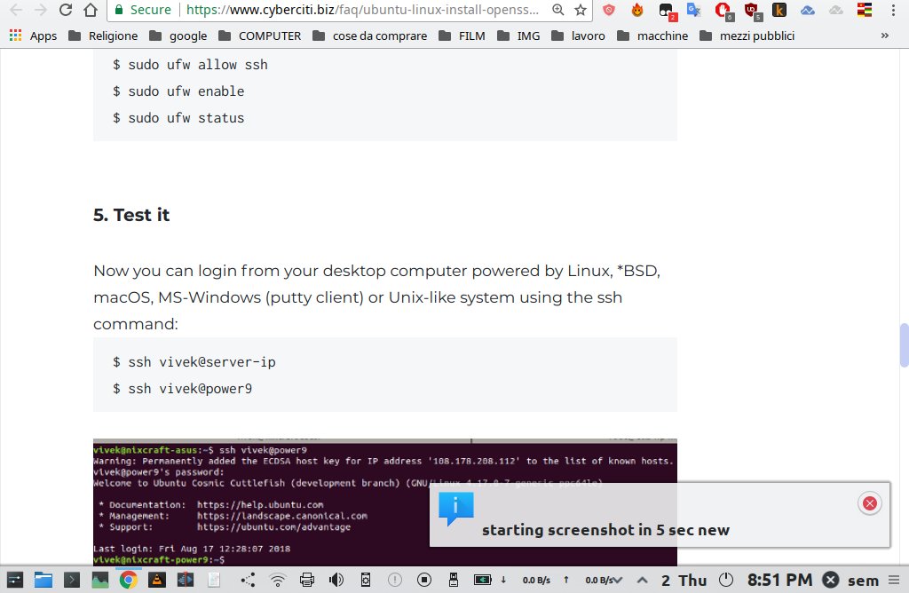This screenshot has width=909, height=593.
Task: Open the Religione bookmark folder
Action: click(103, 36)
